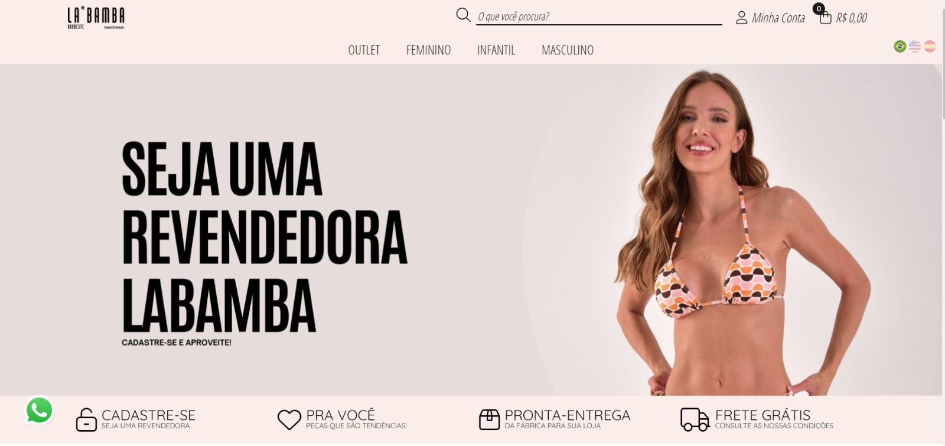Click the Minha Conta user icon
The height and width of the screenshot is (446, 945).
(x=741, y=18)
